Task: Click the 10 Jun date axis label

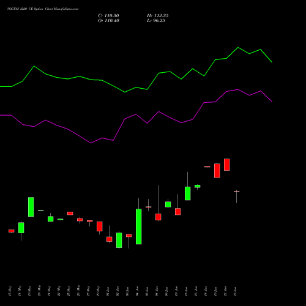Action: [177, 291]
